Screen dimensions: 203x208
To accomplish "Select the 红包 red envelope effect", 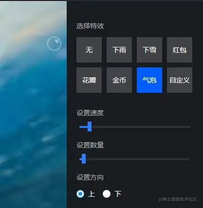I will click(x=180, y=50).
